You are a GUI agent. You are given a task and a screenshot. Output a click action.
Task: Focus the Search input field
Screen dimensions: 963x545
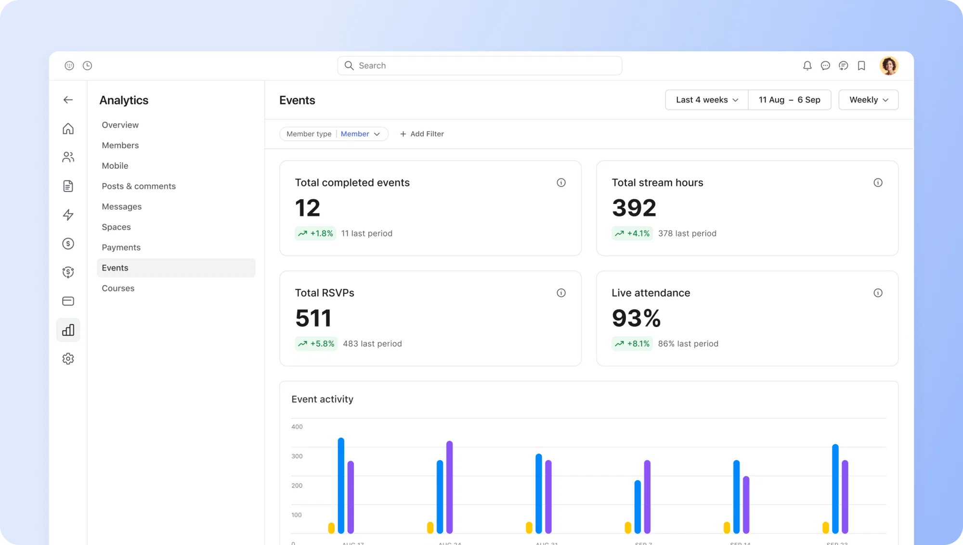(480, 66)
